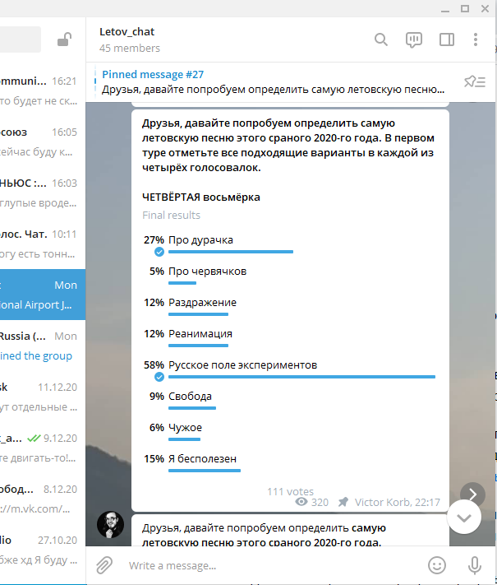497x585 pixels.
Task: Open search in Letov_chat
Action: point(381,39)
